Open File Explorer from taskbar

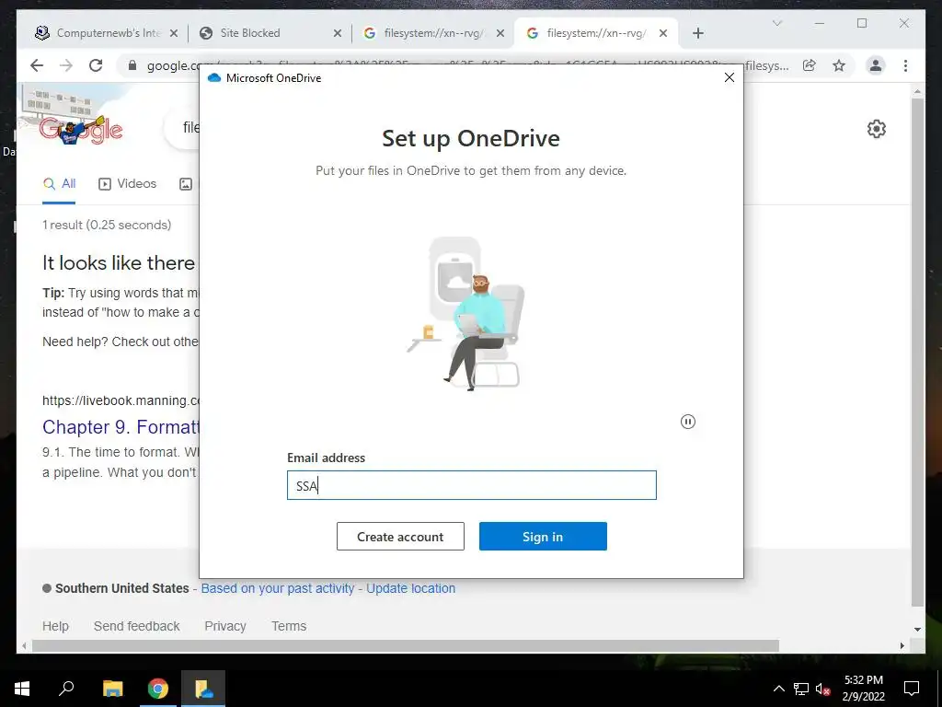point(112,689)
